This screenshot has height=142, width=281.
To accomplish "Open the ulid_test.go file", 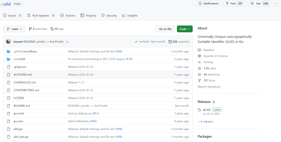I will point(21,137).
